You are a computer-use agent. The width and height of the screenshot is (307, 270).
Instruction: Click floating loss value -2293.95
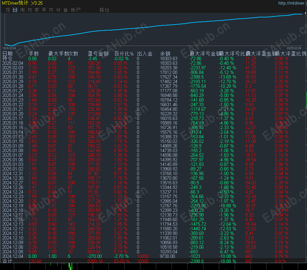point(197,206)
